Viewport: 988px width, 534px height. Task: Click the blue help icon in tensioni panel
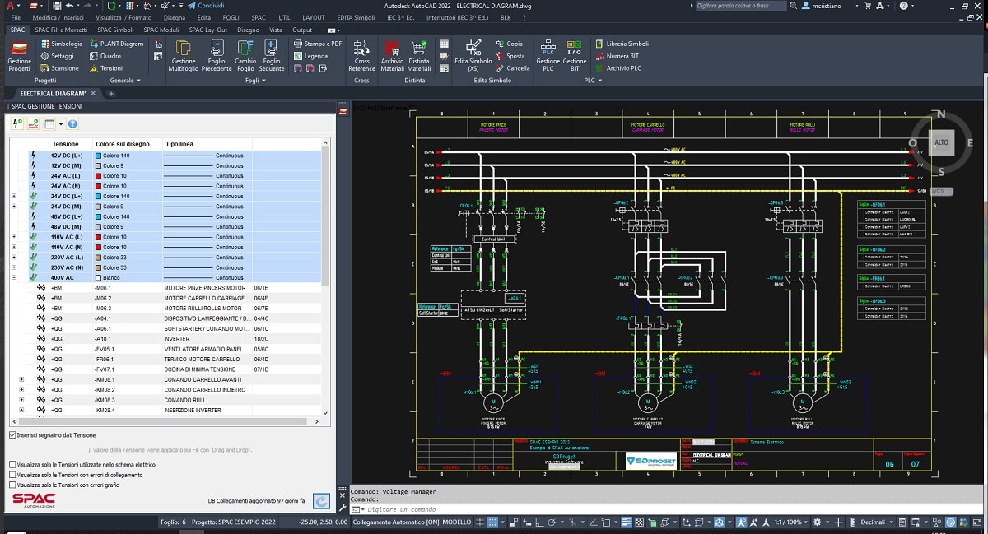(72, 124)
